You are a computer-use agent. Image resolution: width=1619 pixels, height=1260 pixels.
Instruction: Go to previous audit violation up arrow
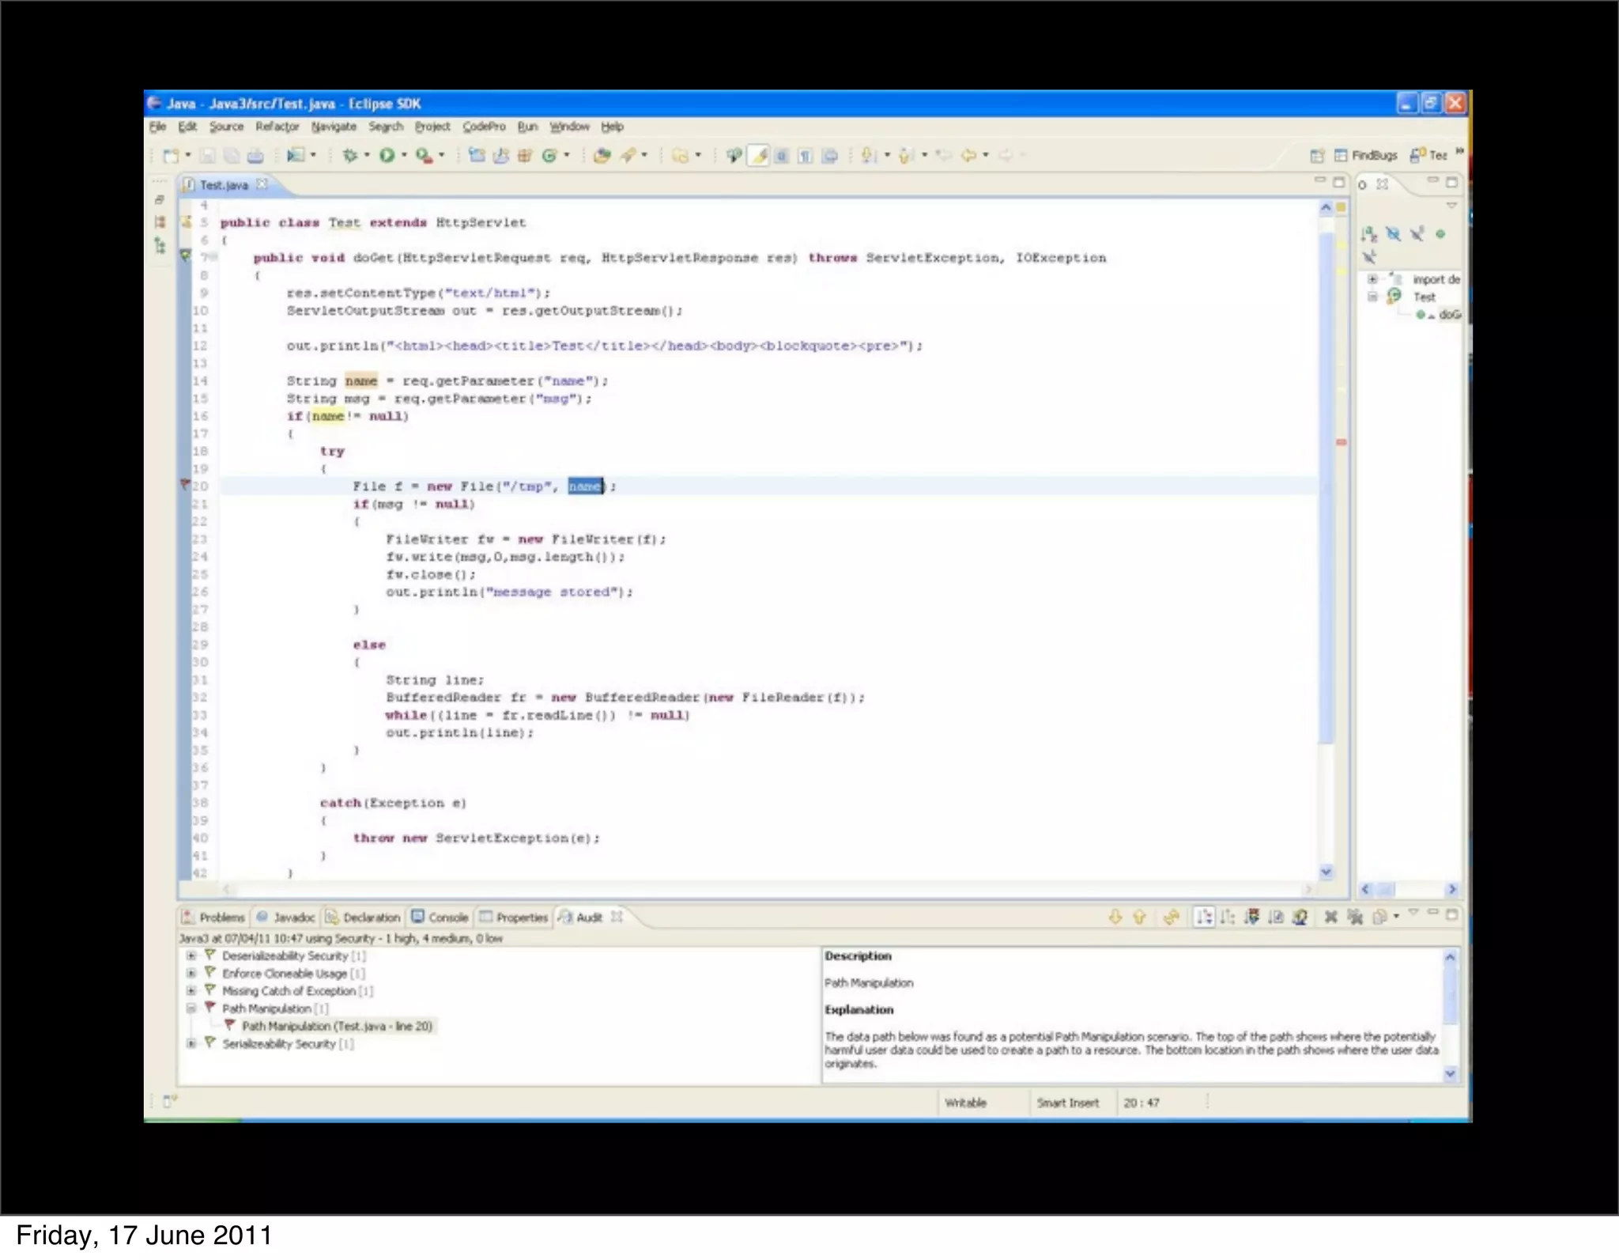[x=1139, y=918]
